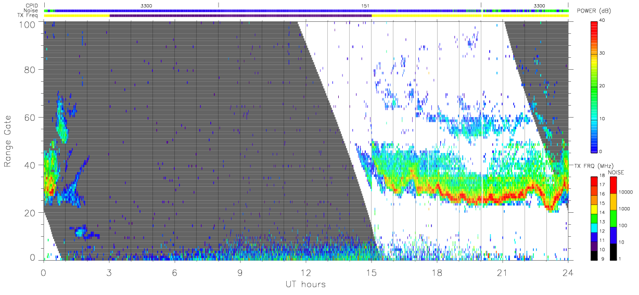This screenshot has height=295, width=639.
Task: Click the 1 label on noise scale
Action: coord(621,259)
